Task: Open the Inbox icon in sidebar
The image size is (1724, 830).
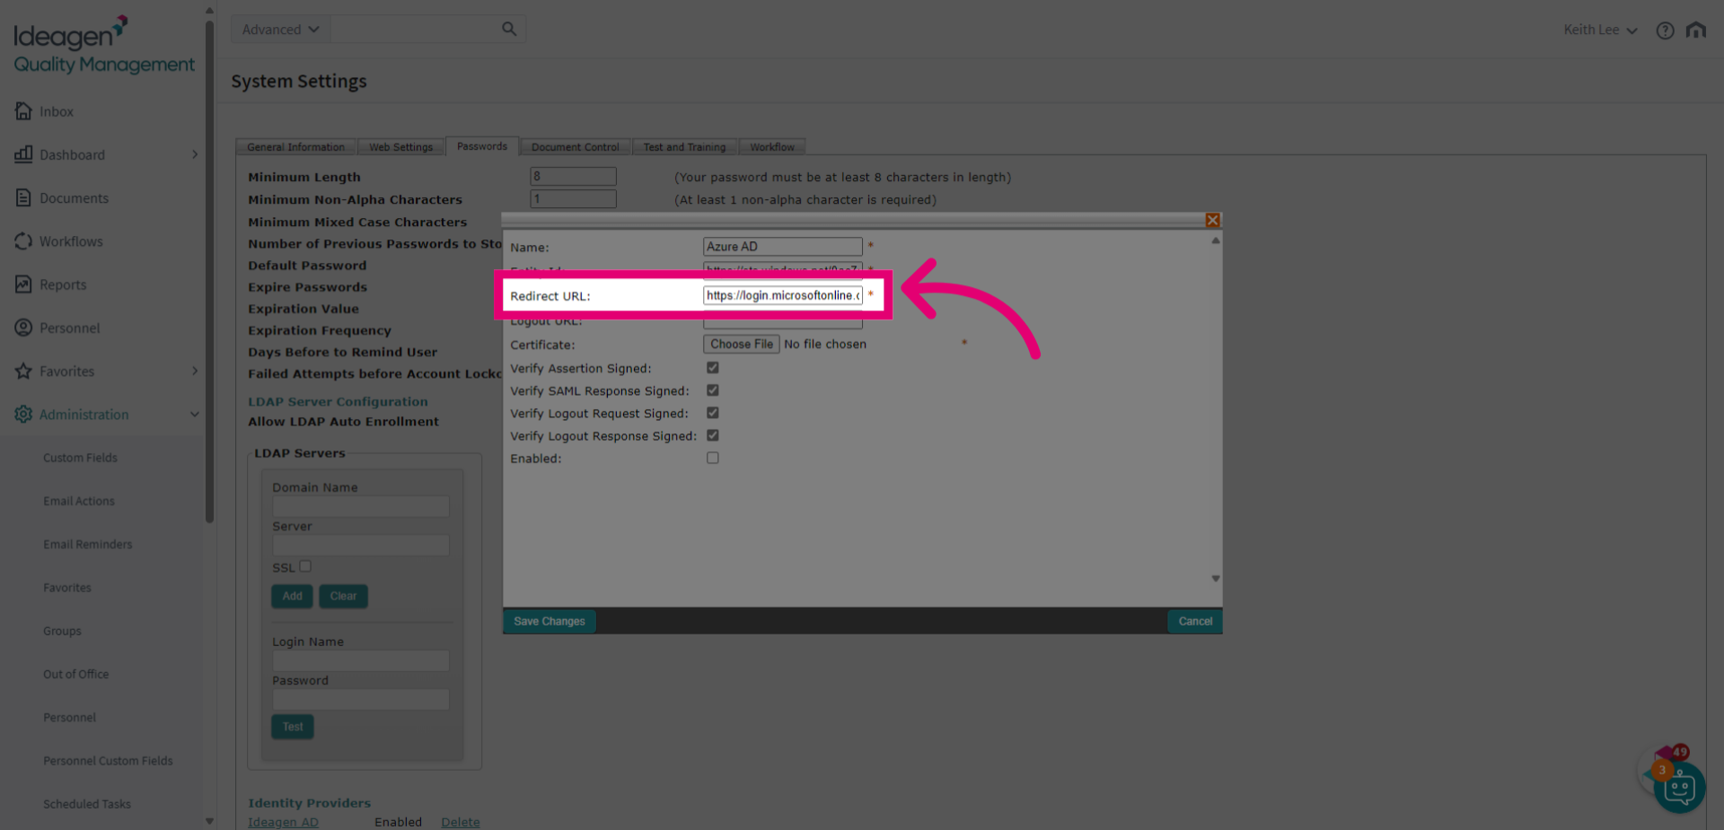Action: [23, 111]
